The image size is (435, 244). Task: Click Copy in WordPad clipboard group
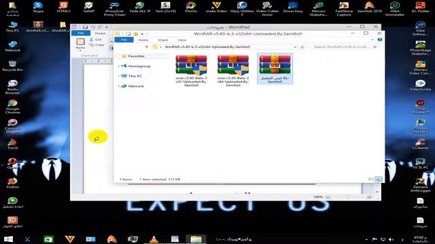(97, 45)
